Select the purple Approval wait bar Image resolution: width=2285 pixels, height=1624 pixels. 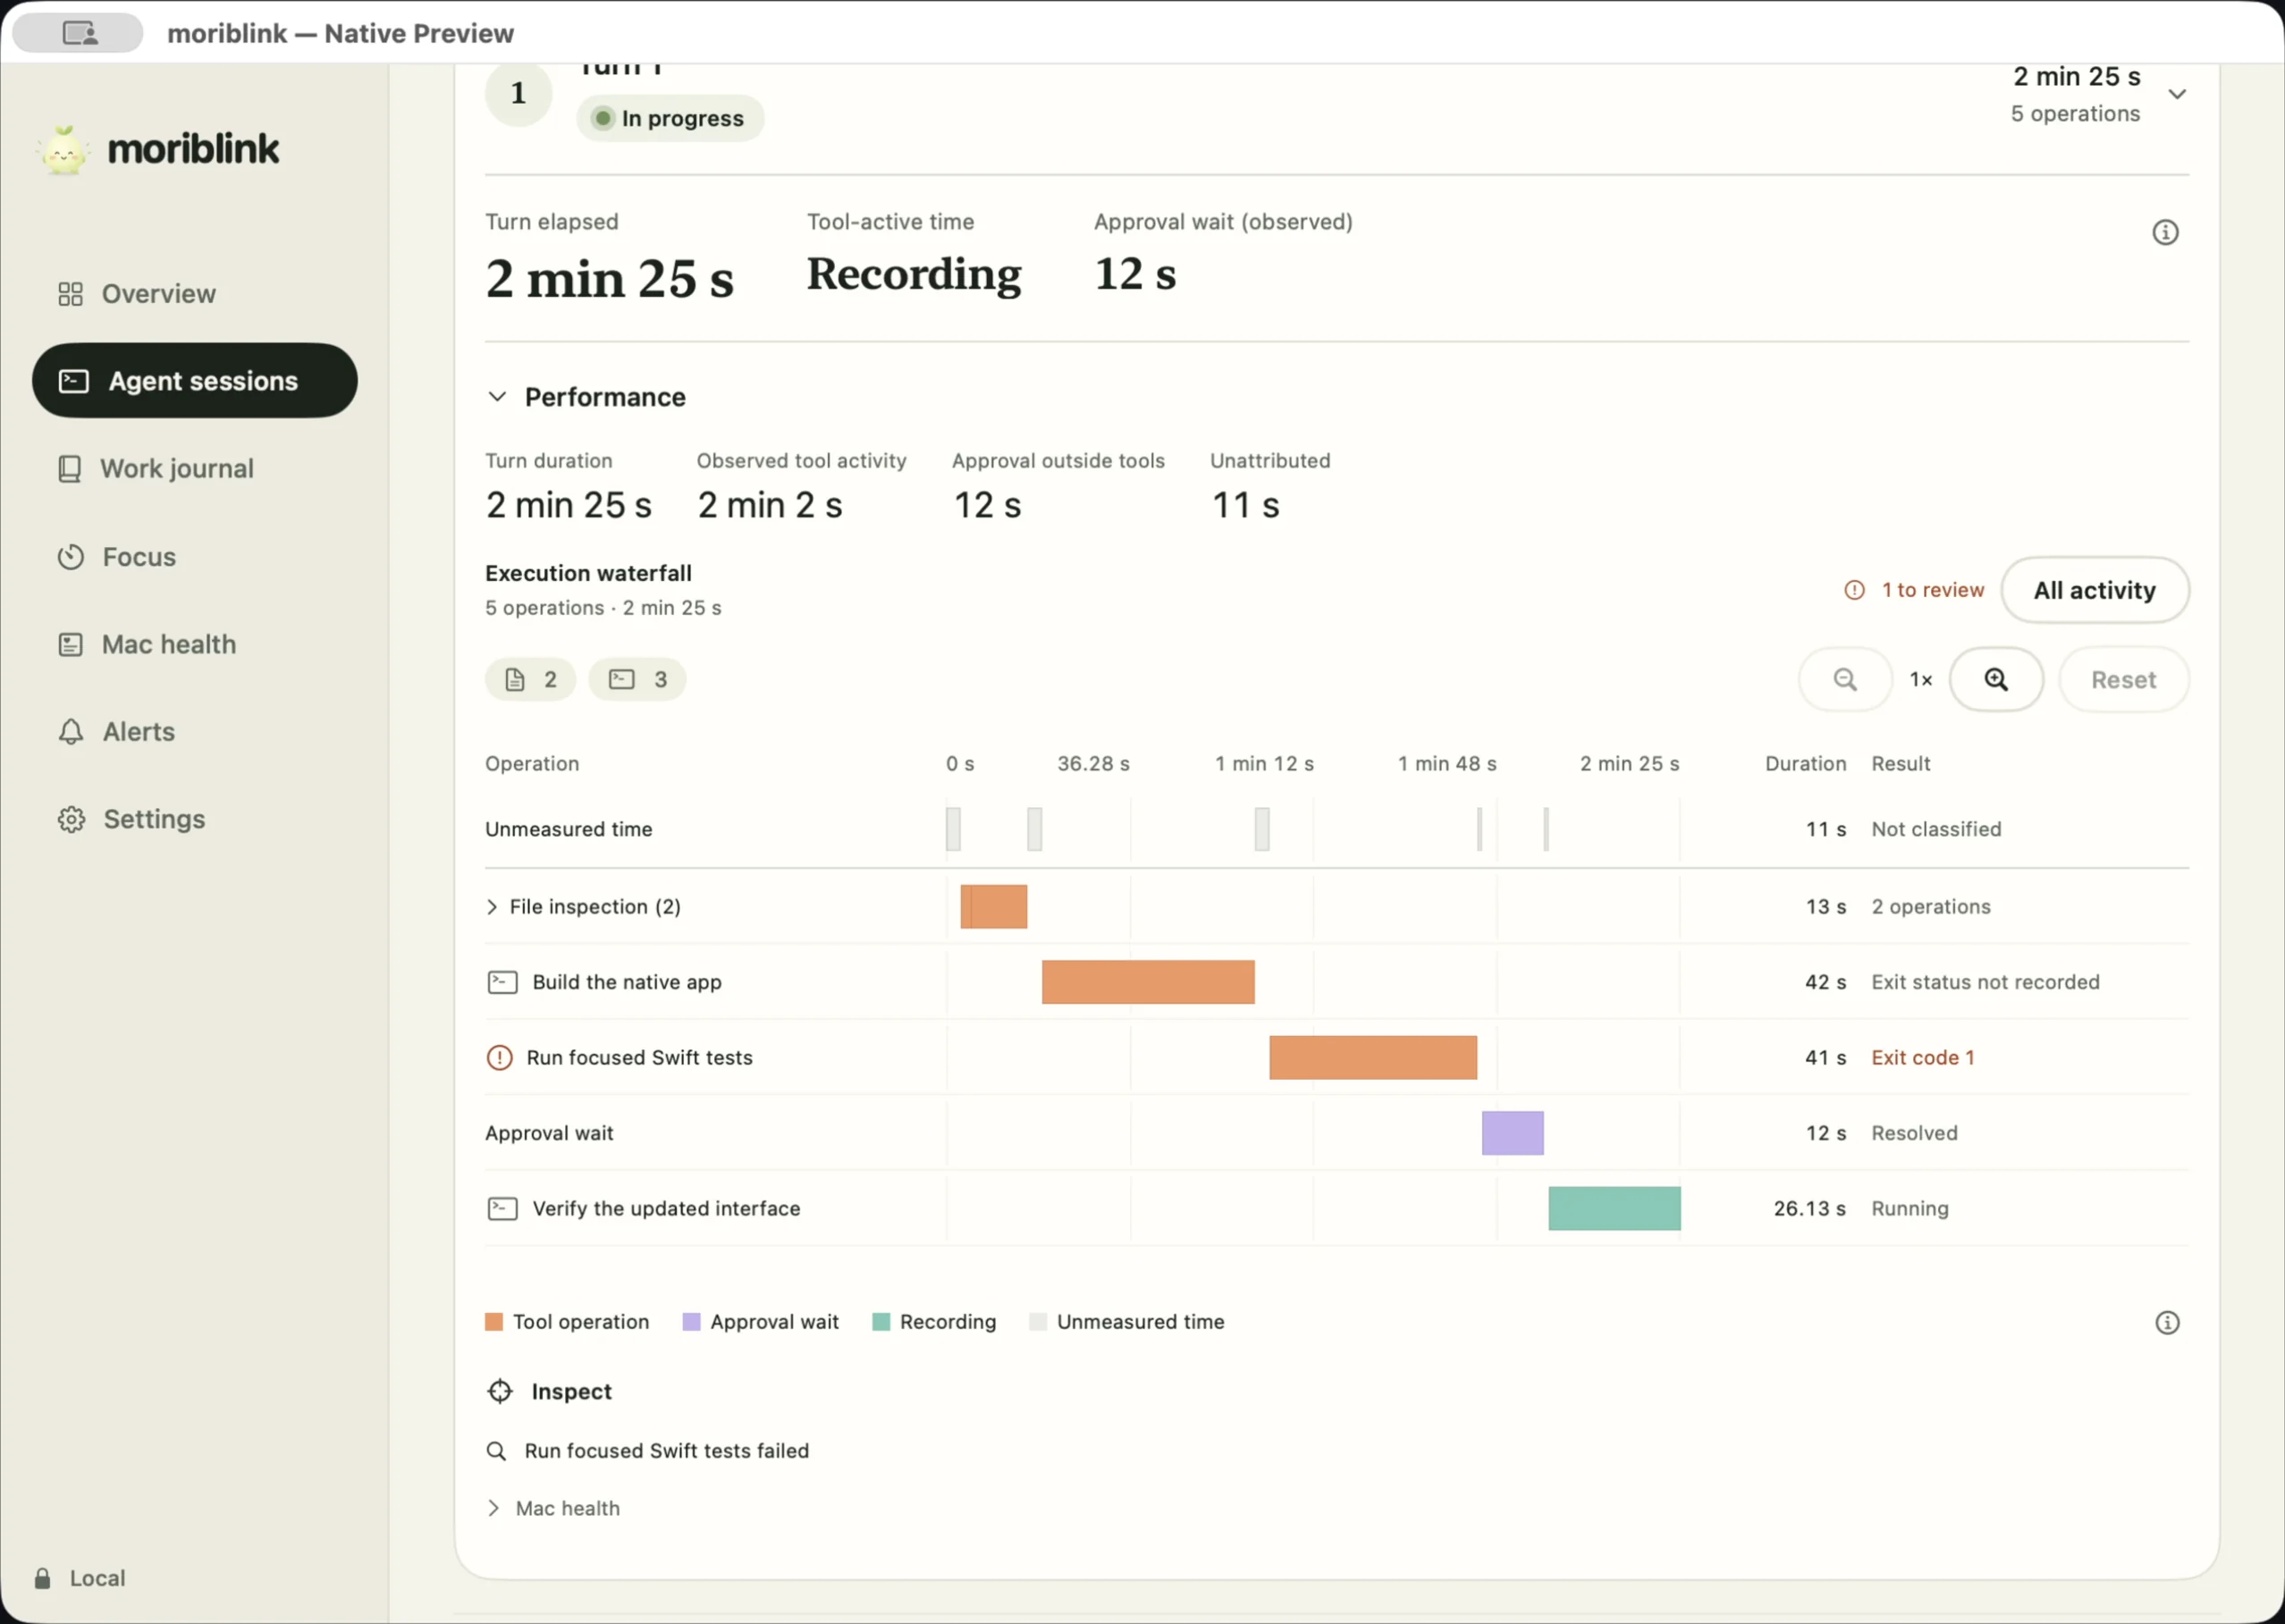pyautogui.click(x=1513, y=1133)
